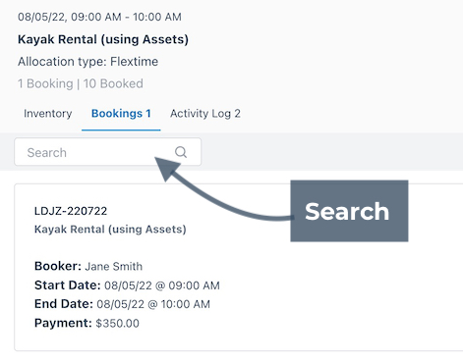Click the Kayak Rental (using Assets) heading

(103, 39)
